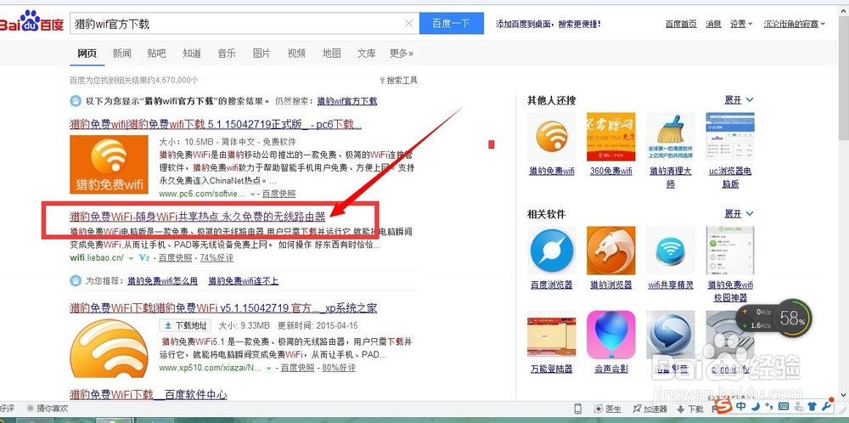This screenshot has width=849, height=423.
Task: Click the 百度浏览器 icon
Action: coord(552,251)
